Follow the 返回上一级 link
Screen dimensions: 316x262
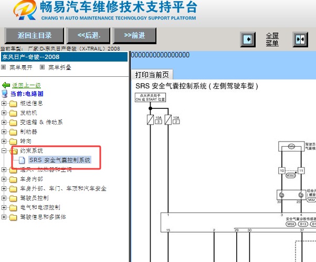click(26, 85)
